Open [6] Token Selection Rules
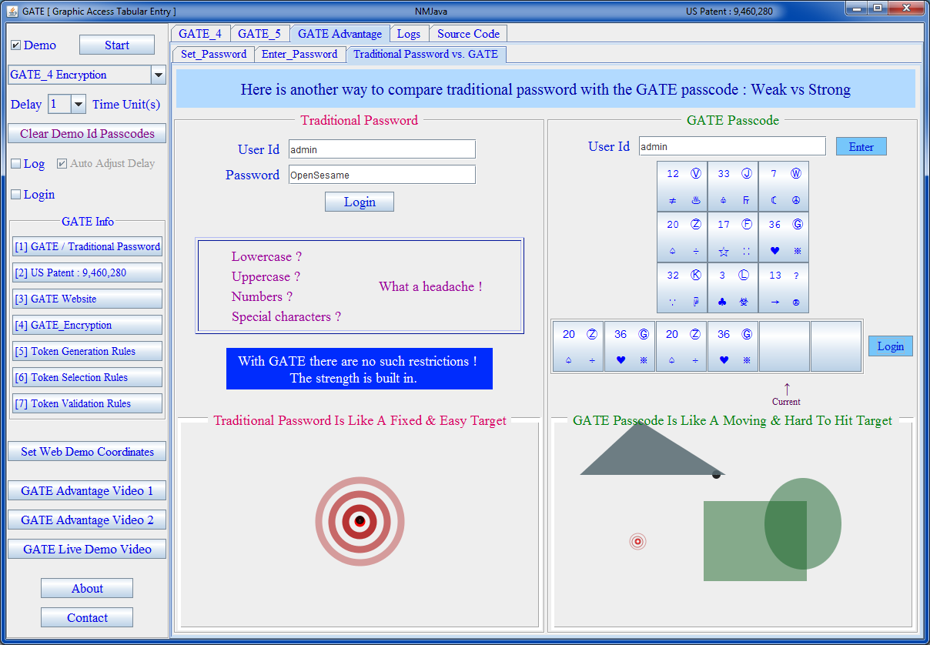This screenshot has width=930, height=645. (x=88, y=377)
